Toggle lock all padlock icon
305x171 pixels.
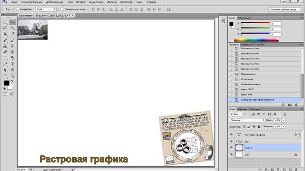[x=259, y=127]
